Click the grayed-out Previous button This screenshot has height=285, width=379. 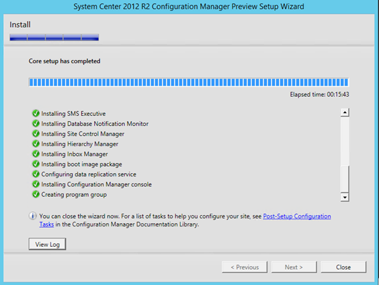245,267
